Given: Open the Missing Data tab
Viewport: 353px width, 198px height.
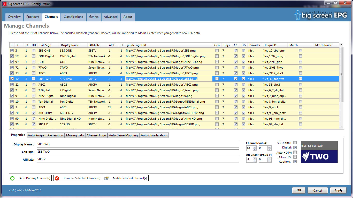Looking at the screenshot, I should 75,135.
